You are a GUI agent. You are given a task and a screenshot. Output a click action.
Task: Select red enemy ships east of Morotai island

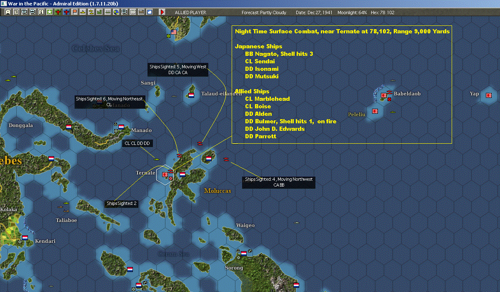click(x=226, y=159)
